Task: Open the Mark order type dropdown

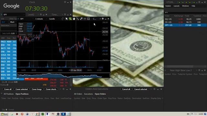Action: click(13, 22)
